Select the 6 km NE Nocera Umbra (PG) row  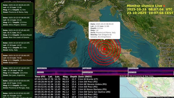point(71,84)
